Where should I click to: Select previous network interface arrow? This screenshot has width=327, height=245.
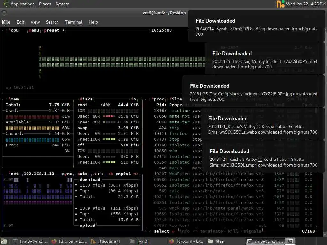(x=111, y=174)
